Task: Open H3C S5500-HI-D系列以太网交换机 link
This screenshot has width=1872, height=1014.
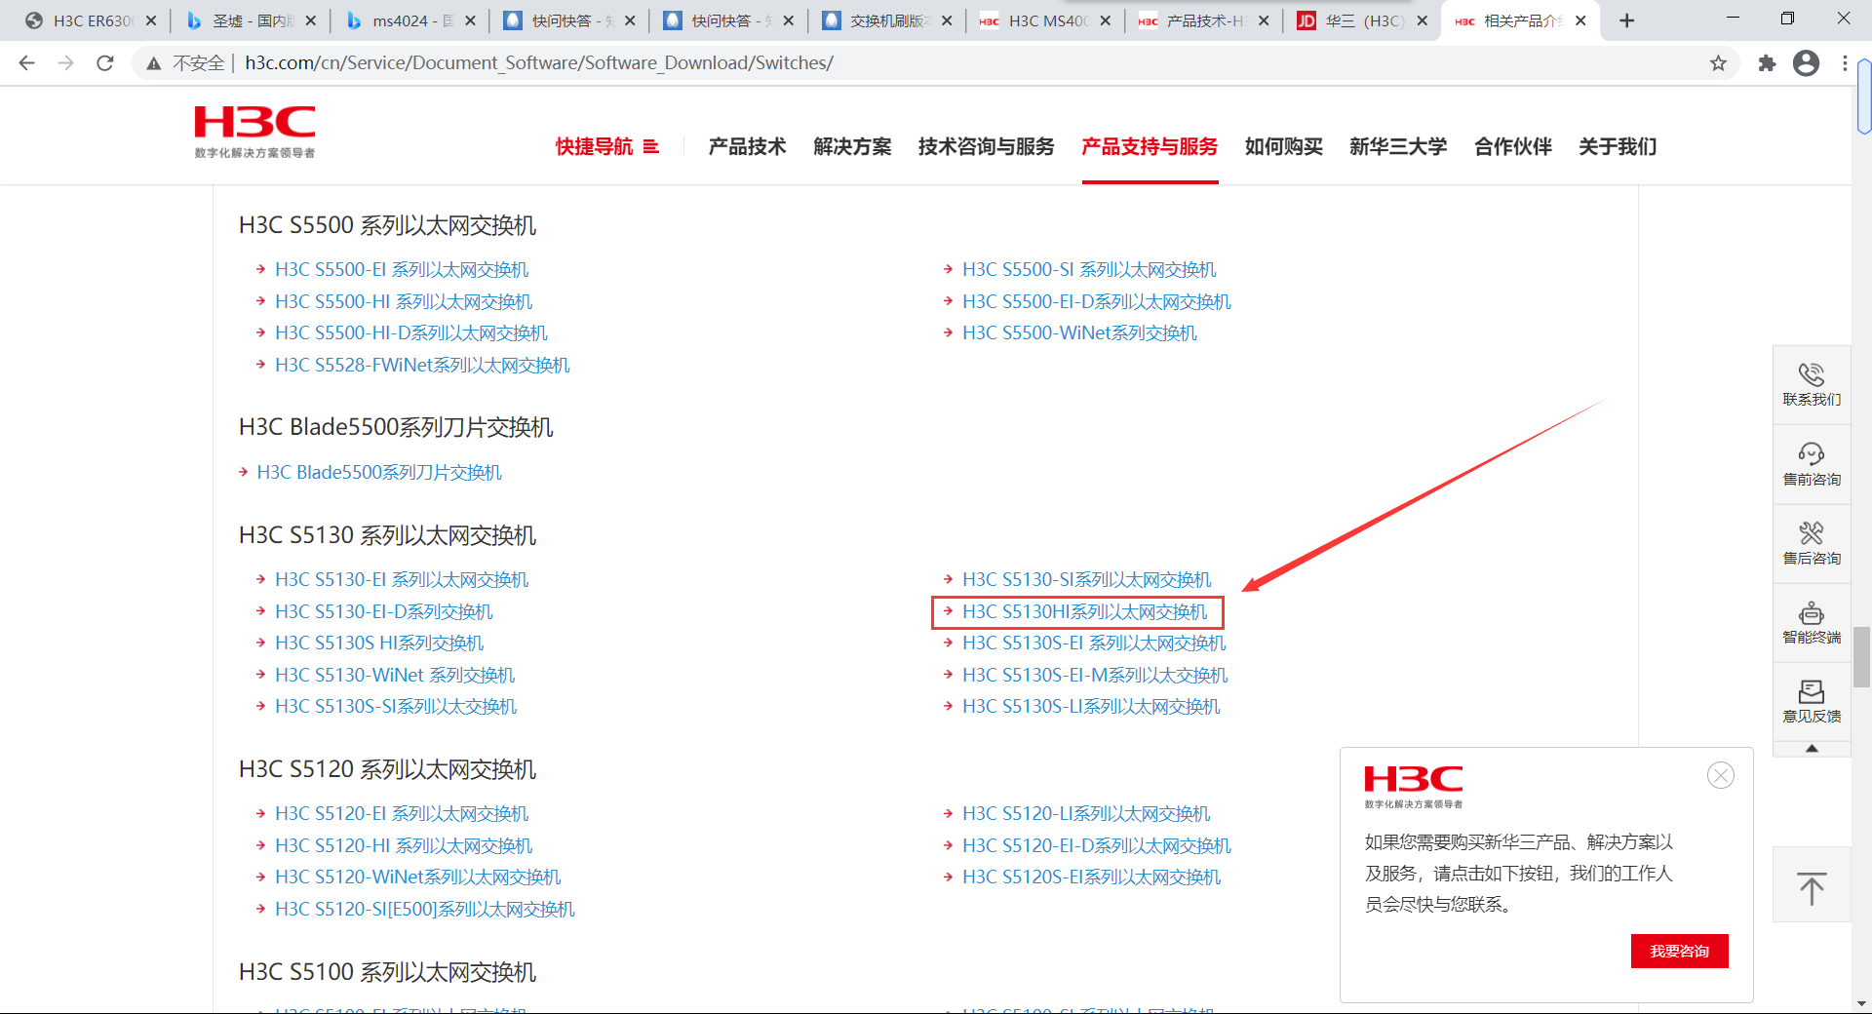Action: pos(411,333)
